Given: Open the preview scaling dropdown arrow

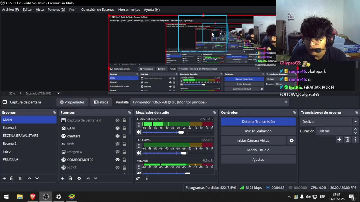Looking at the screenshot, I should pyautogui.click(x=58, y=93).
